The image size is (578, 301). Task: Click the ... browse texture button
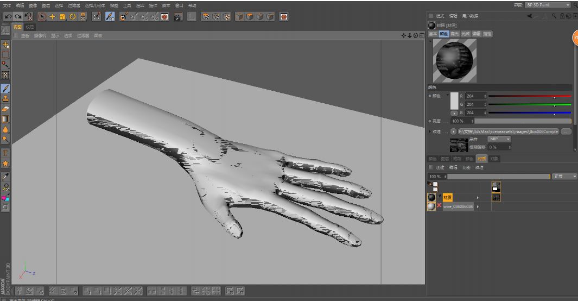[566, 131]
